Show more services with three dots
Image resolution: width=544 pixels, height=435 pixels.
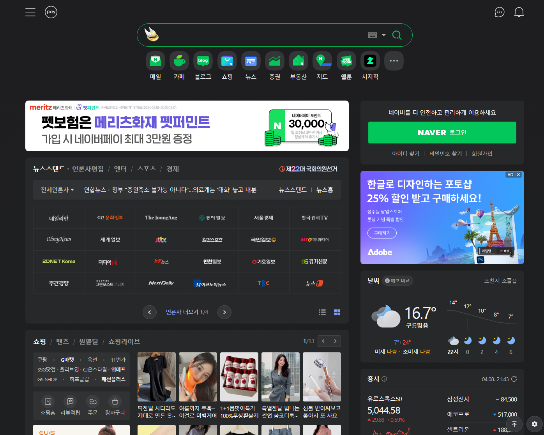(x=394, y=61)
